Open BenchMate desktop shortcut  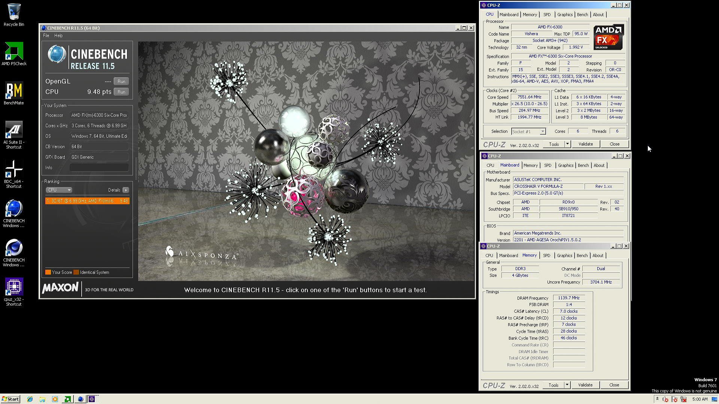click(14, 94)
